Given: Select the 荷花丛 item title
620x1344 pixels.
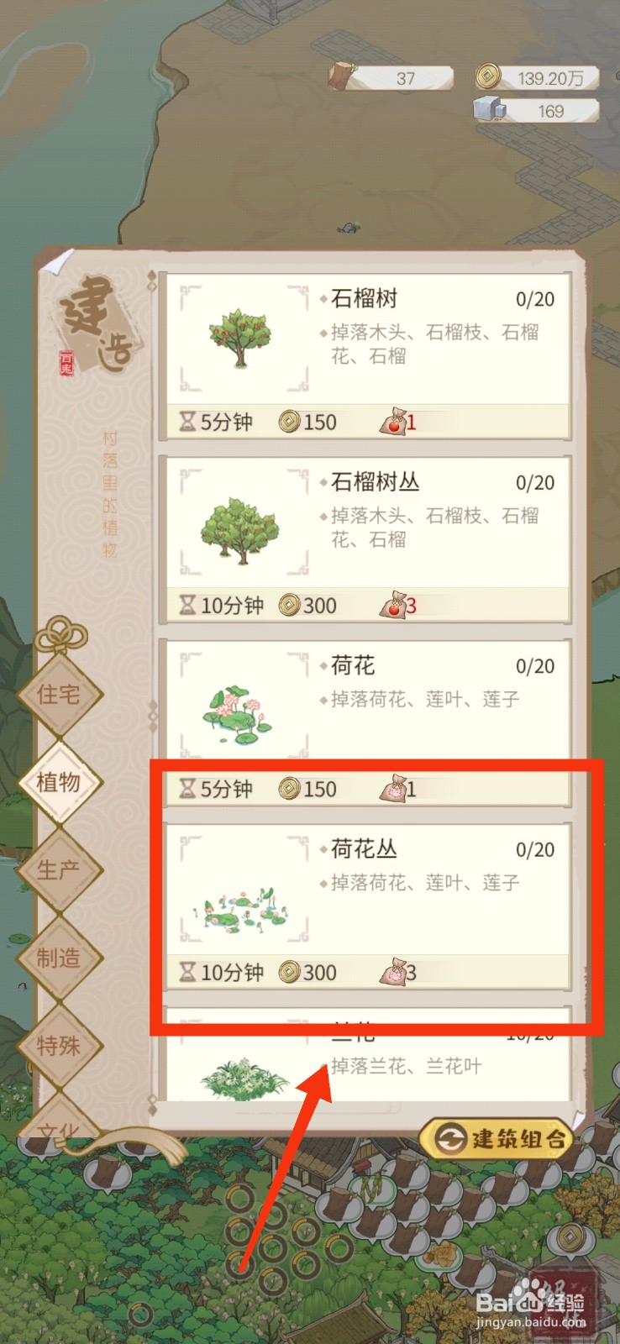Looking at the screenshot, I should [x=364, y=849].
